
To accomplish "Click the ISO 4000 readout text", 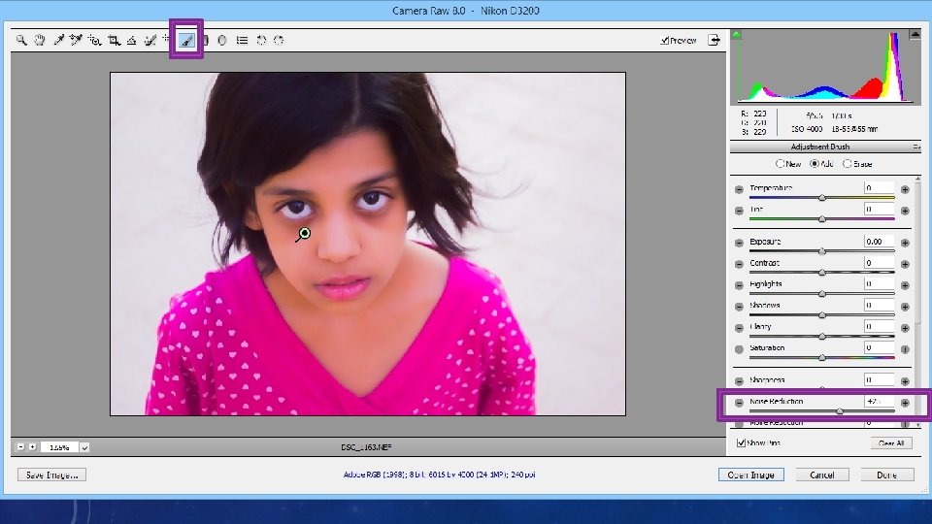I will coord(807,129).
